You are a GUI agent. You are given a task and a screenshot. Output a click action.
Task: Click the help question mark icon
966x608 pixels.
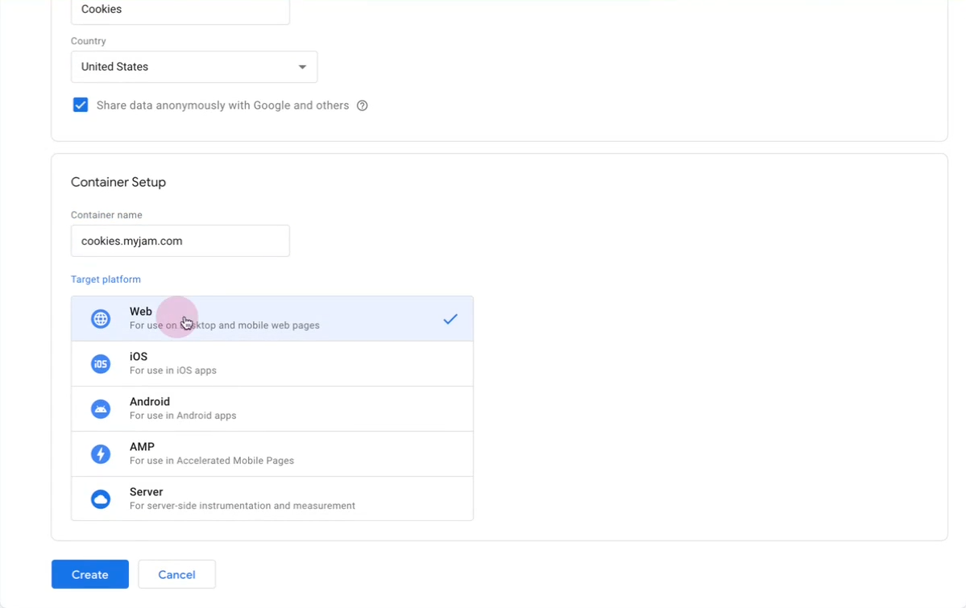363,105
